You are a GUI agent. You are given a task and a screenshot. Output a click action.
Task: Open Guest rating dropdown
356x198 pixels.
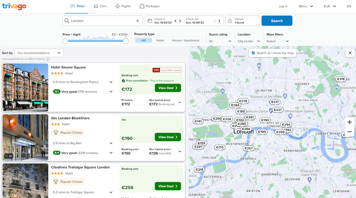click(x=220, y=41)
